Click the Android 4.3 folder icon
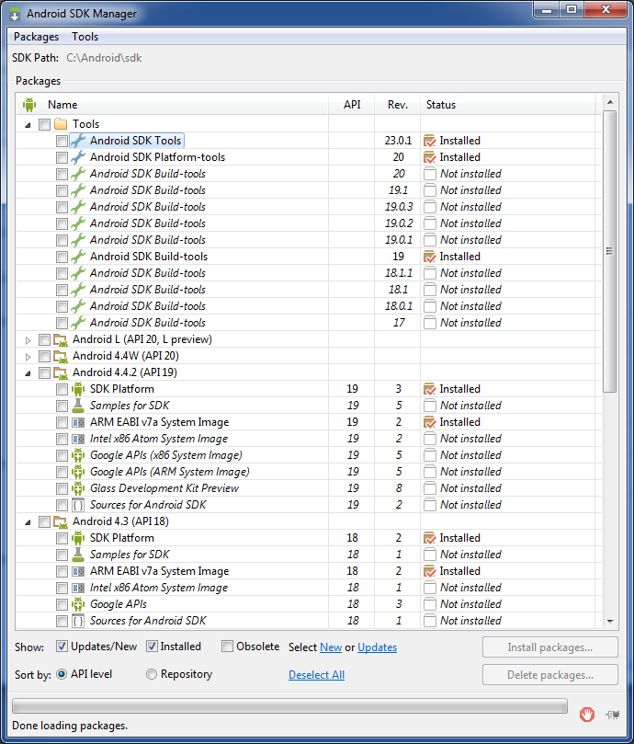 tap(61, 522)
